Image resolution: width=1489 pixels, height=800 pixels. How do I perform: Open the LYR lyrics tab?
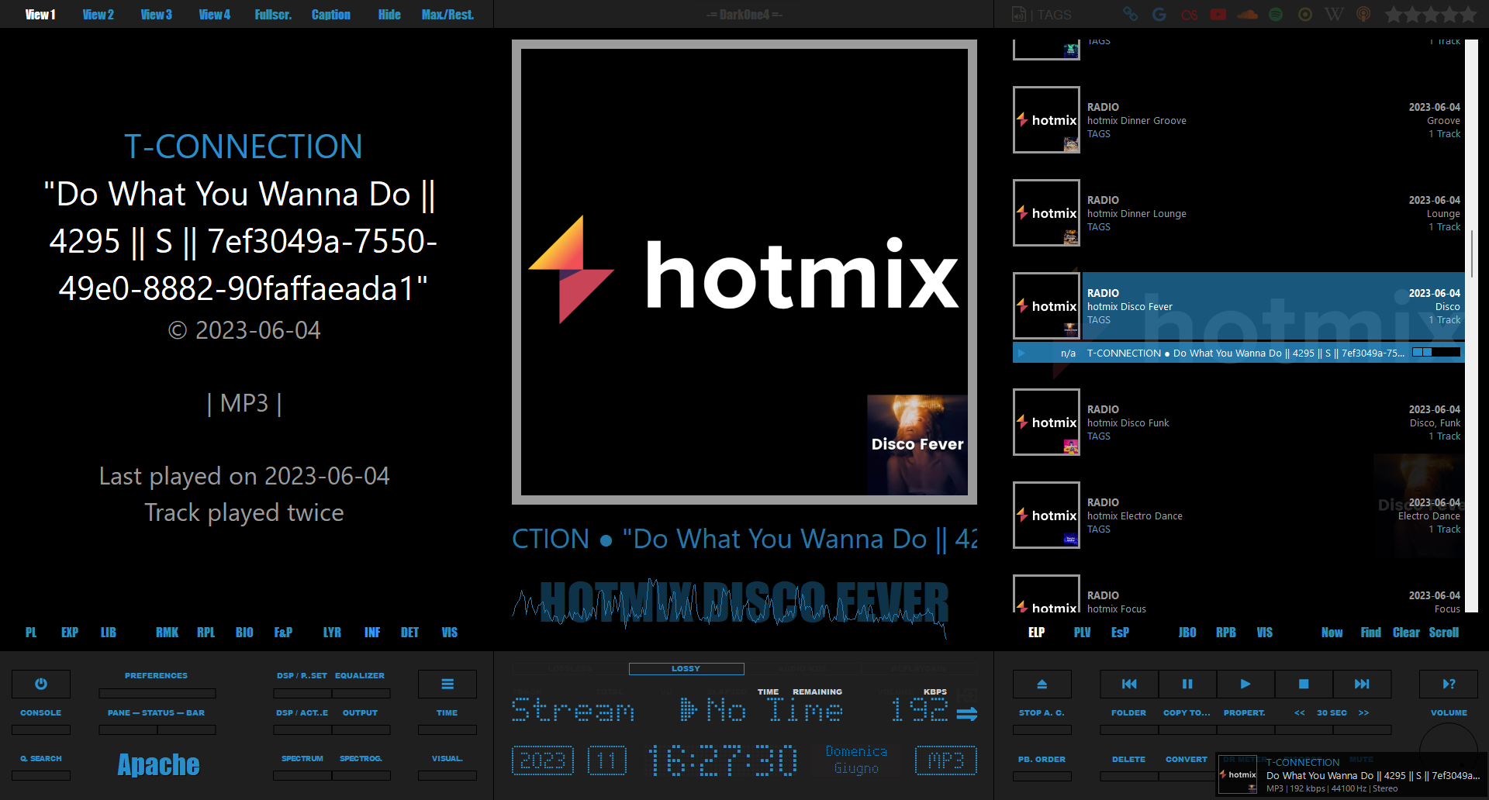[332, 633]
